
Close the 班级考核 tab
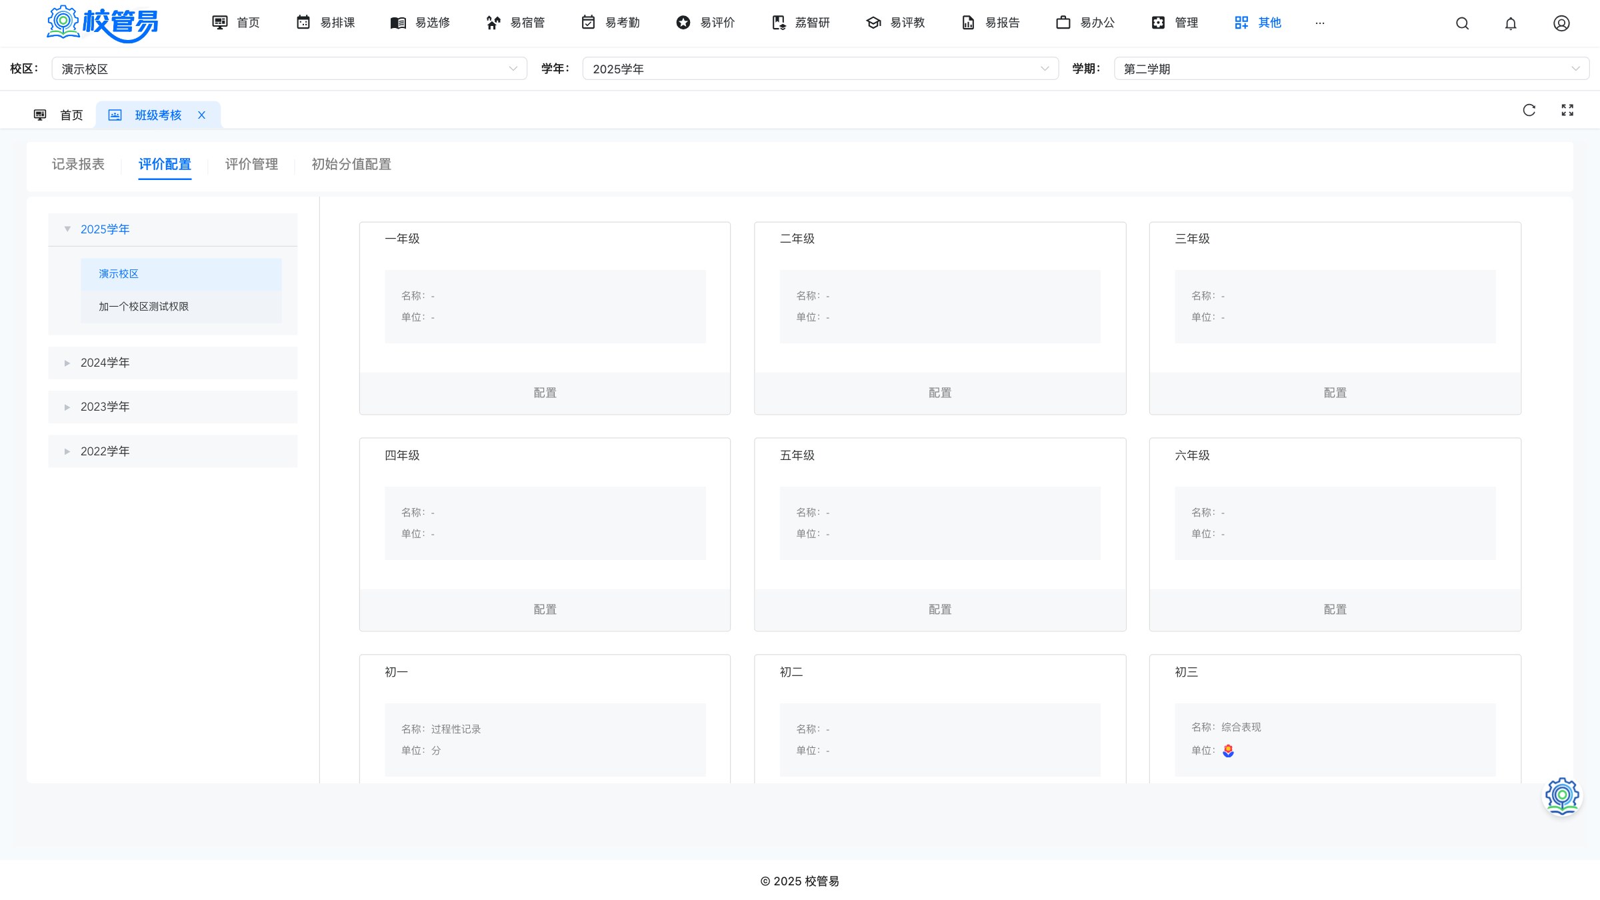(201, 115)
